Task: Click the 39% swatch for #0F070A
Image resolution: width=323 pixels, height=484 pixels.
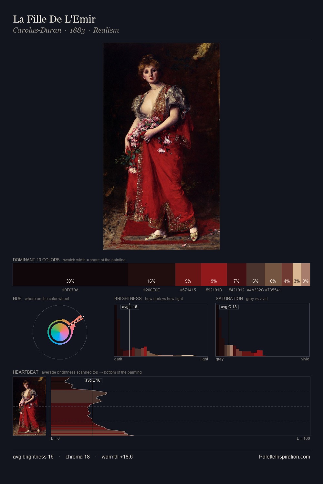Action: coord(70,275)
